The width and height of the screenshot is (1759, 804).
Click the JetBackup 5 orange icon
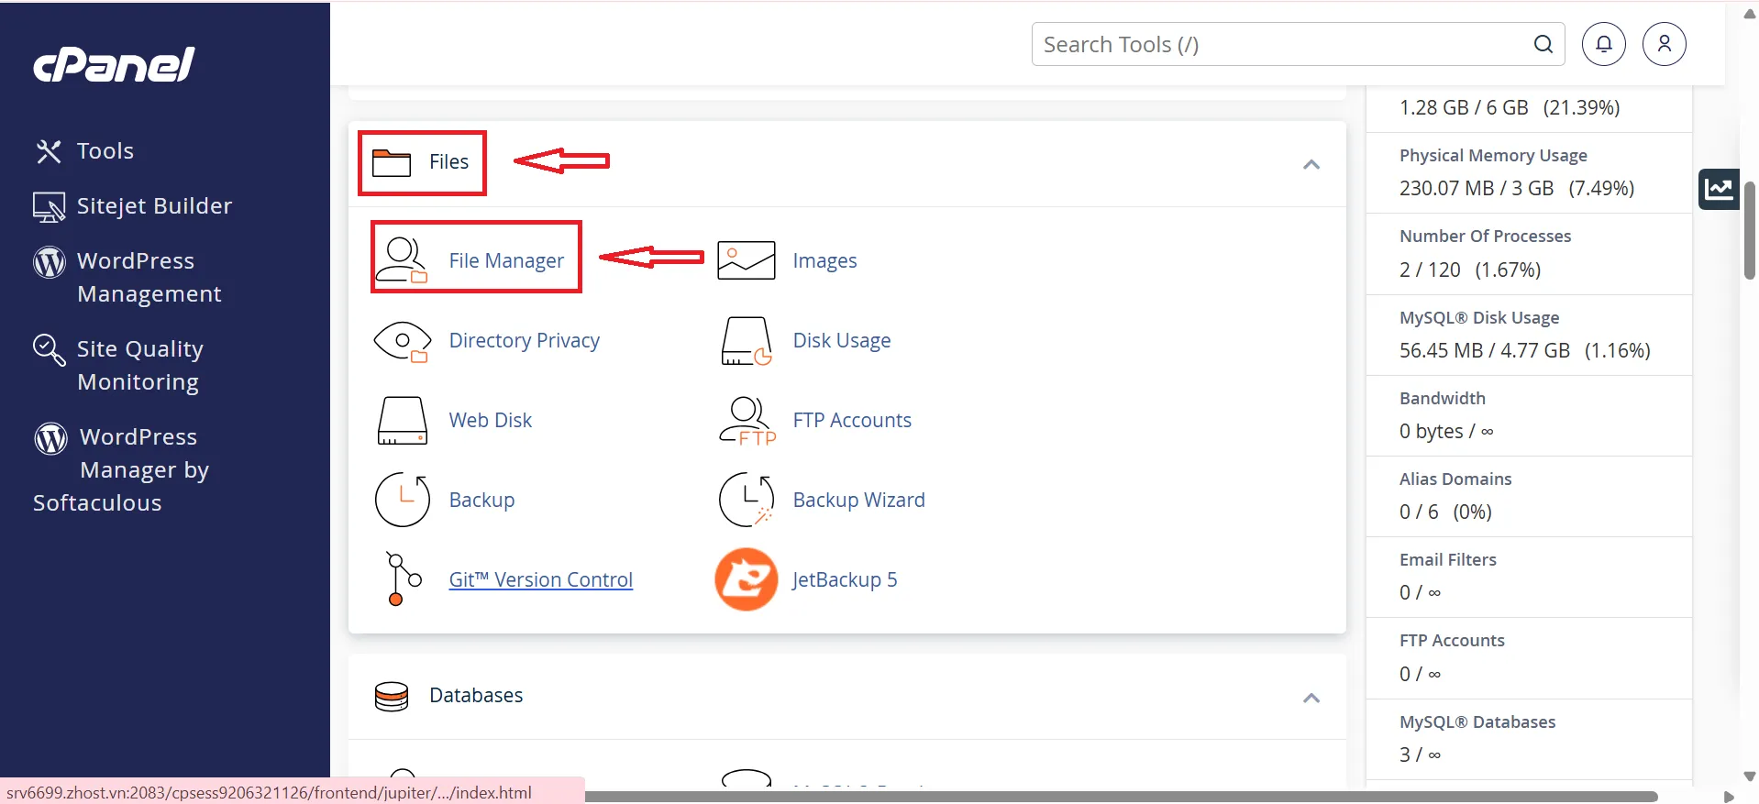tap(746, 579)
